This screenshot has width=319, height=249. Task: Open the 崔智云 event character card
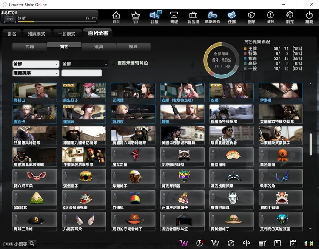click(x=84, y=114)
